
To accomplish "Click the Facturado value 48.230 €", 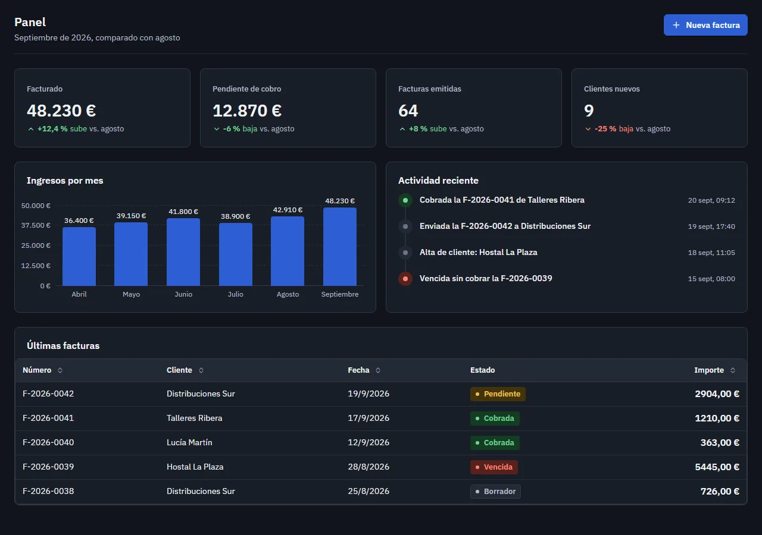I will [61, 111].
